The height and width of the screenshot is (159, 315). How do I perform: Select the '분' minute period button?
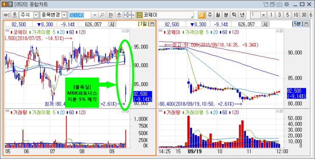click(226, 15)
